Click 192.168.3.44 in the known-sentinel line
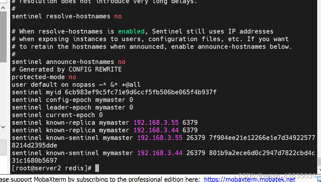The height and width of the screenshot is (182, 321). click(x=160, y=153)
